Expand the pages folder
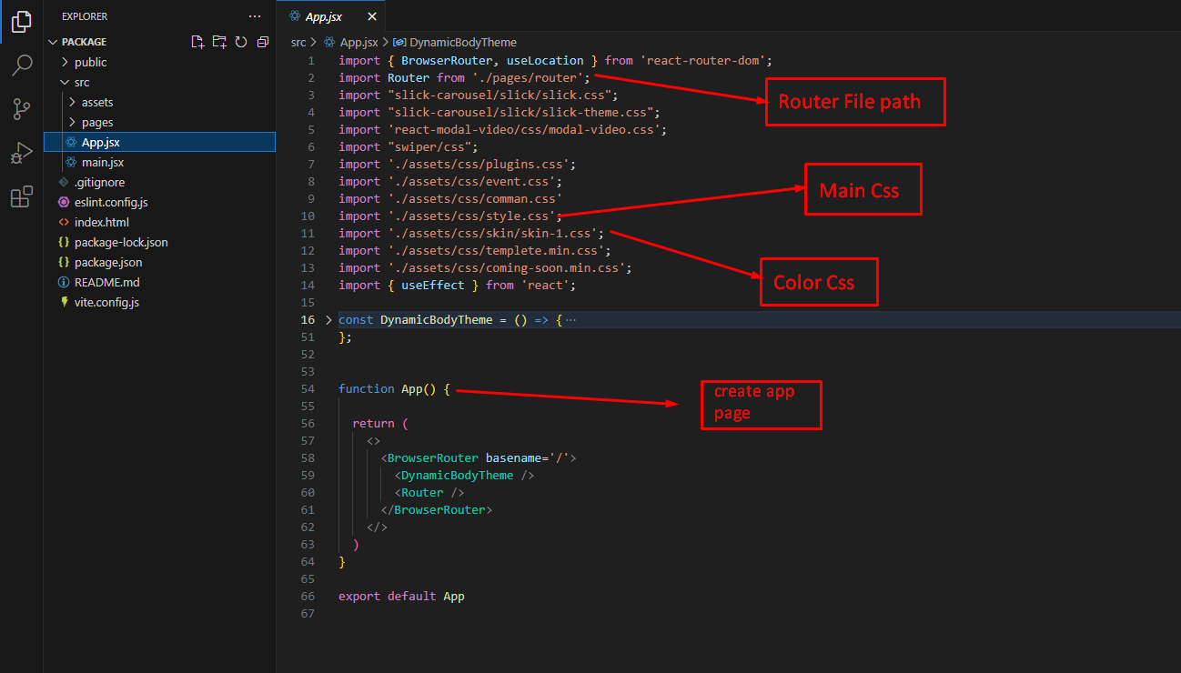This screenshot has height=673, width=1181. tap(96, 122)
